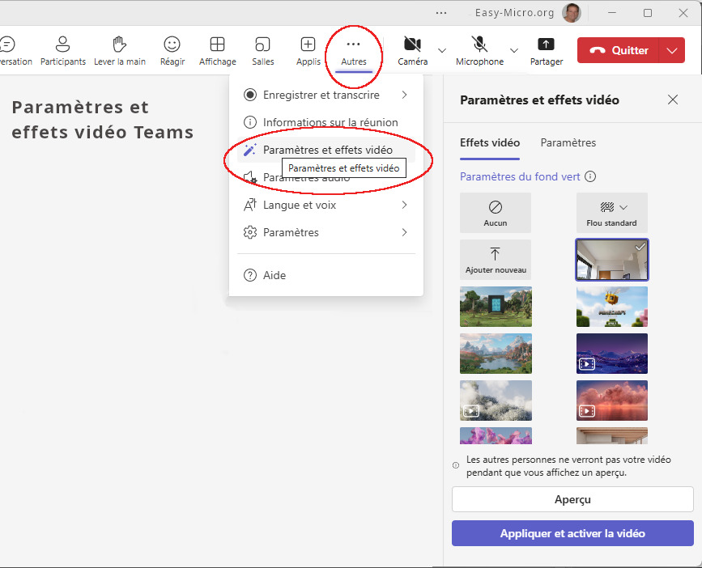Switch to the Paramètres tab in side panel
The image size is (702, 568).
(x=568, y=142)
